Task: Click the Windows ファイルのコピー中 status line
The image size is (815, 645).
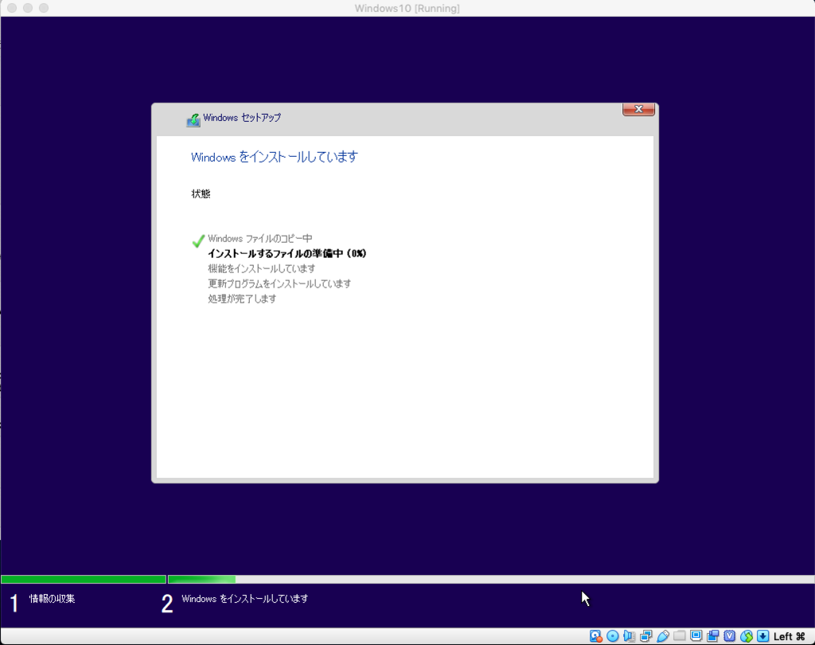Action: (x=260, y=239)
